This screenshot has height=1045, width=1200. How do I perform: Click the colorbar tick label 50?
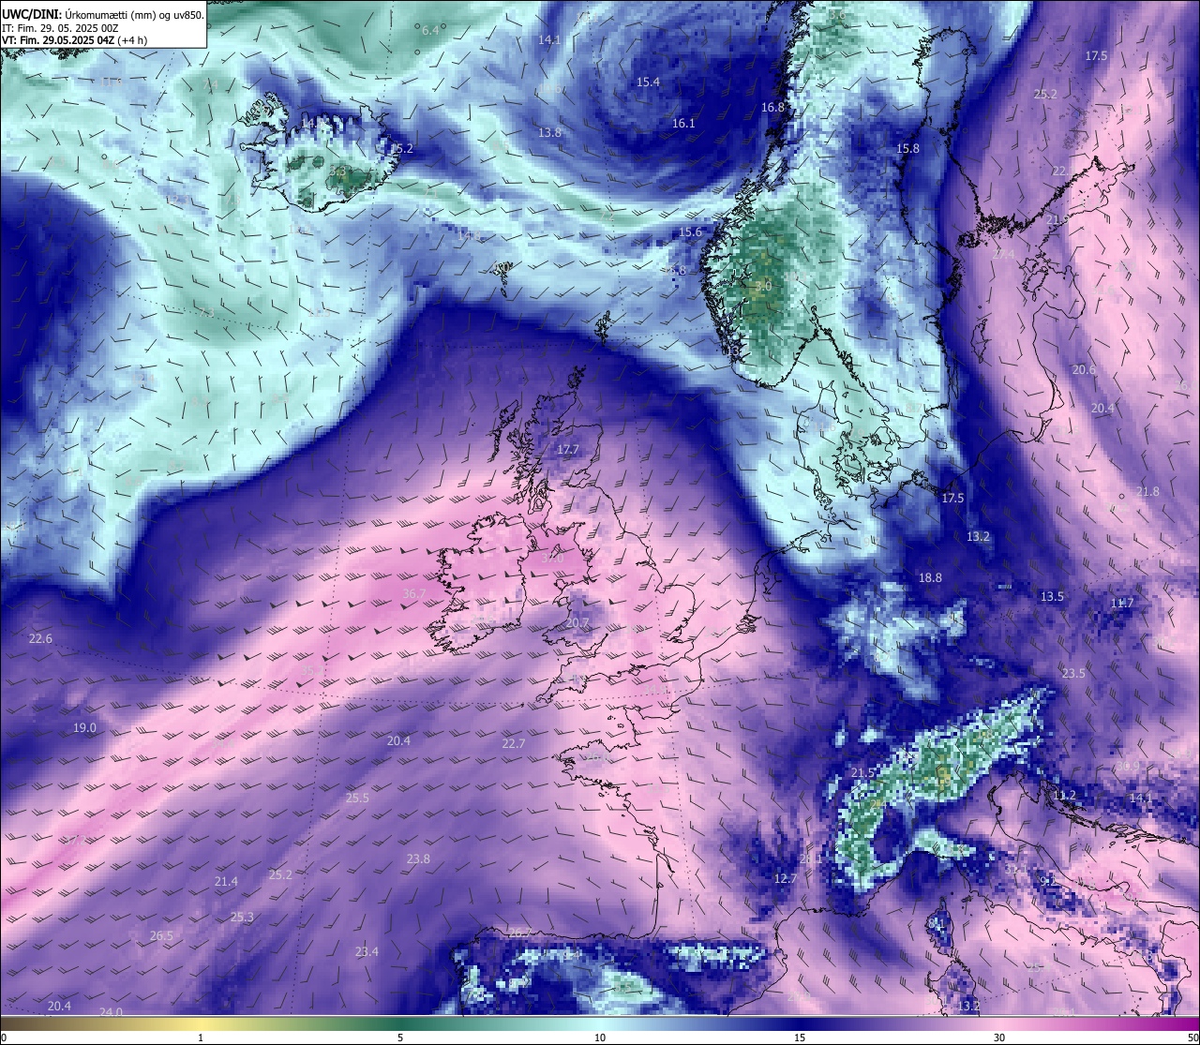click(1192, 1038)
